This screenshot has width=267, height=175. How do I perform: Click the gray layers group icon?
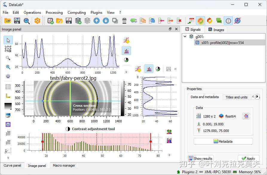[x=87, y=21]
